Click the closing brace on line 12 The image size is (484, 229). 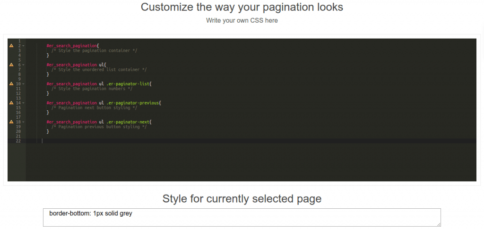point(48,93)
